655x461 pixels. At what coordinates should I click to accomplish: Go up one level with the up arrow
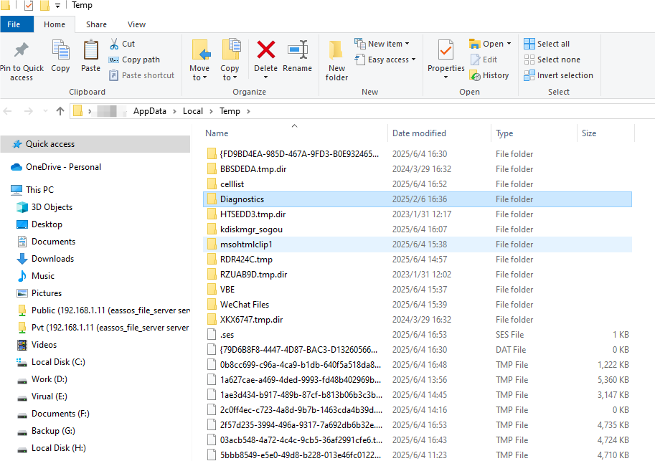pyautogui.click(x=60, y=111)
